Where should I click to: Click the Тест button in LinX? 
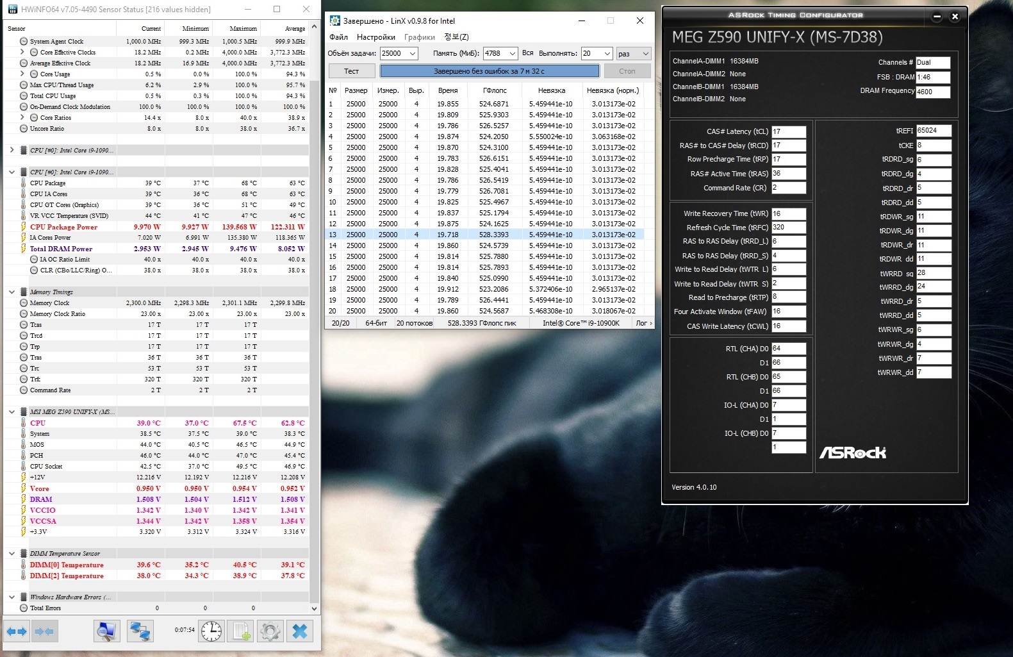352,71
